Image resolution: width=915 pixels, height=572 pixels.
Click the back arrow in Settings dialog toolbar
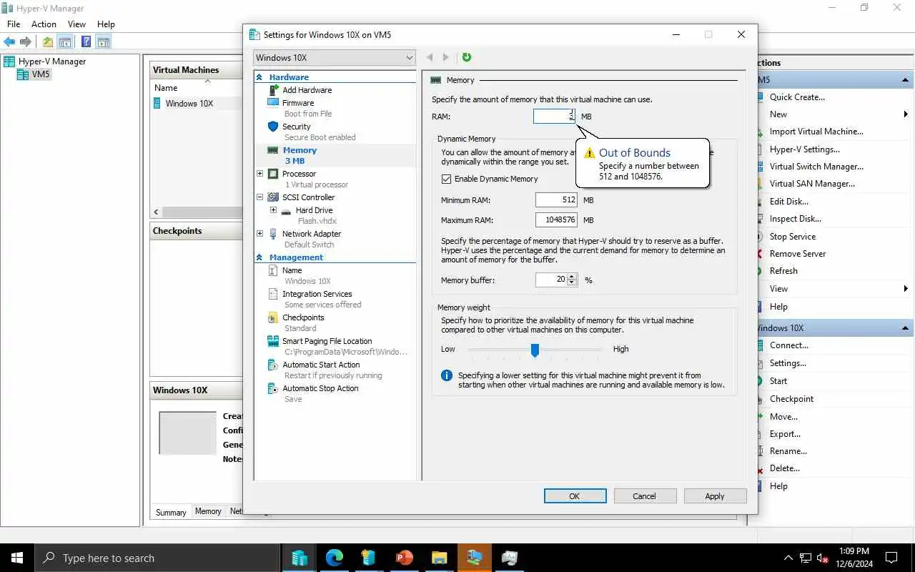[430, 57]
